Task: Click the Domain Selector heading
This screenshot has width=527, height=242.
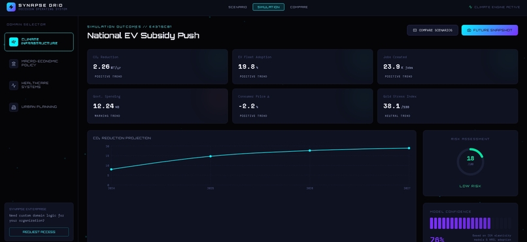Action: (x=26, y=25)
